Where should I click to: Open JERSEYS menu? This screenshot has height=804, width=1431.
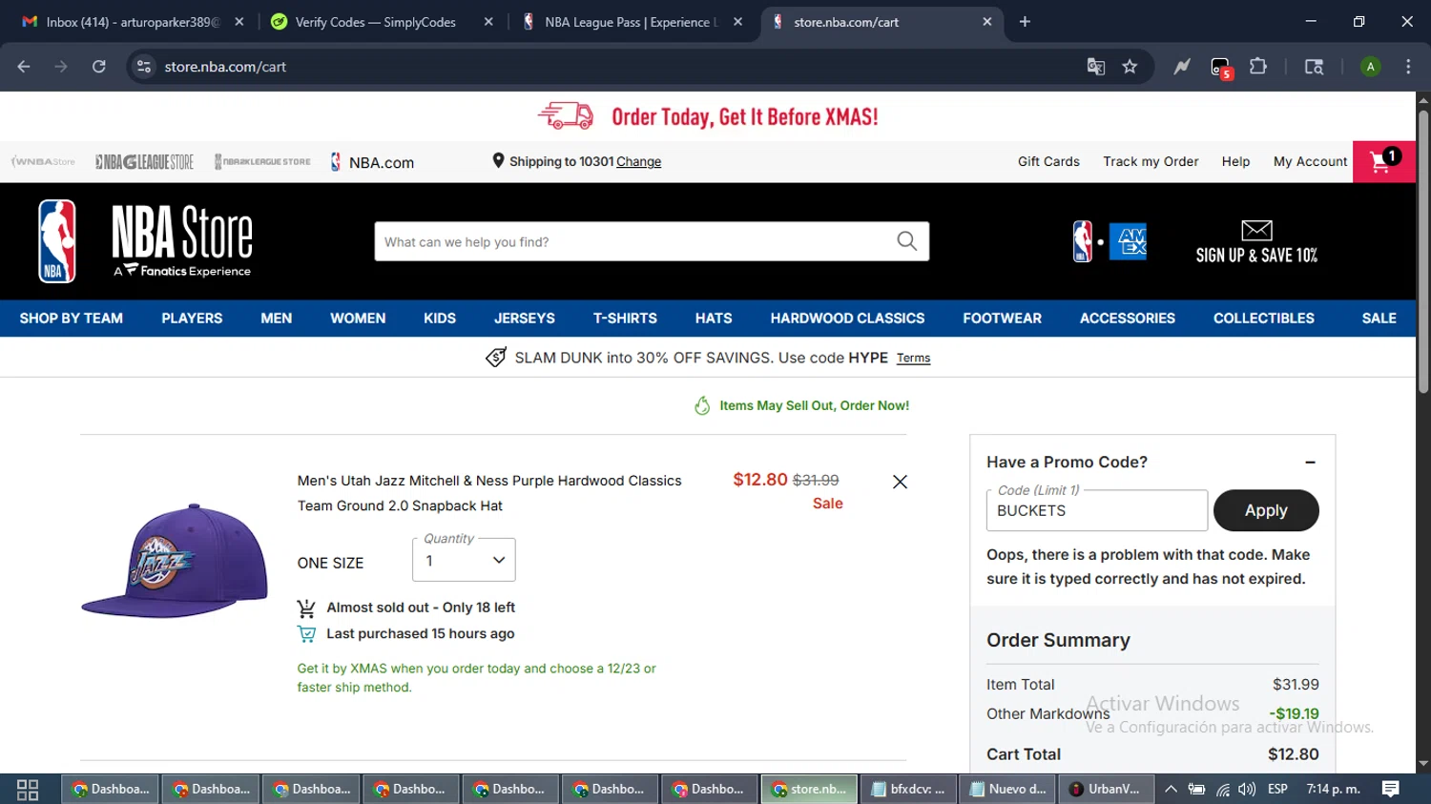[525, 319]
